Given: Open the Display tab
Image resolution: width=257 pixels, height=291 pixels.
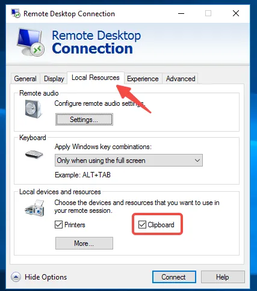Looking at the screenshot, I should point(54,79).
